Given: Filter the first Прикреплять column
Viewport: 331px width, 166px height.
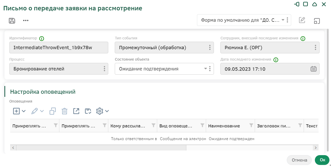Looking at the screenshot, I should tap(55, 125).
